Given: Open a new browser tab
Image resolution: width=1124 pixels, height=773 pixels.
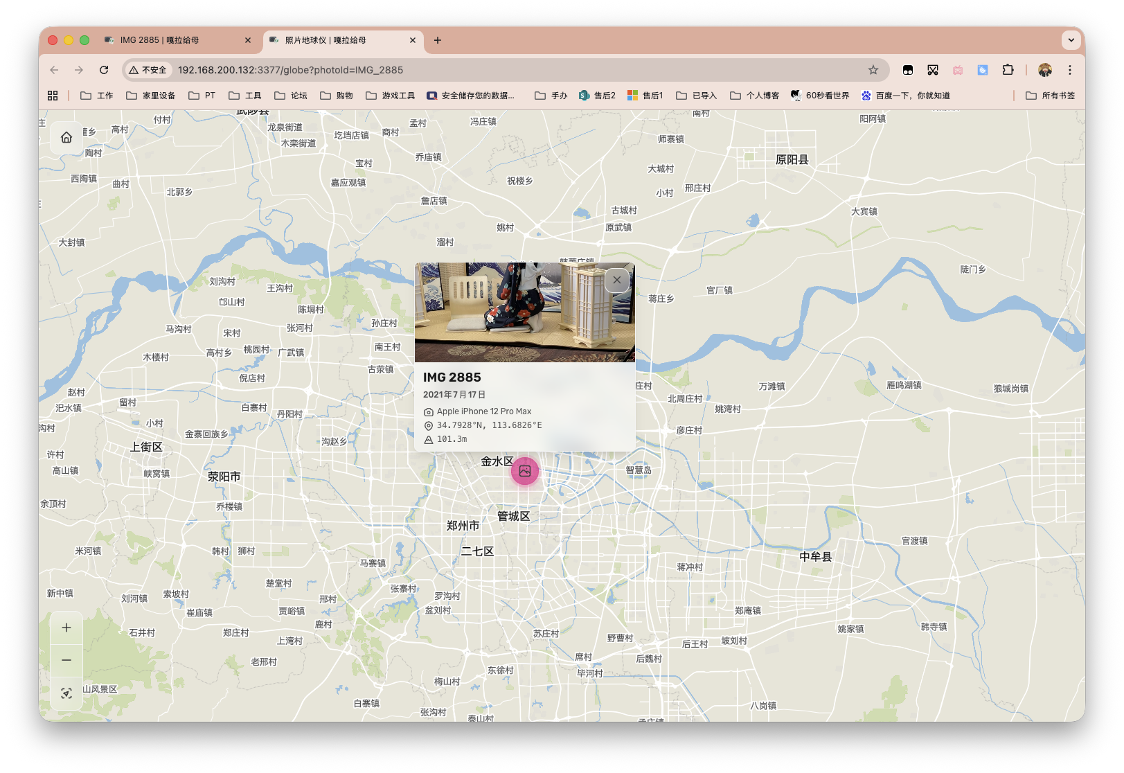Looking at the screenshot, I should [x=438, y=40].
